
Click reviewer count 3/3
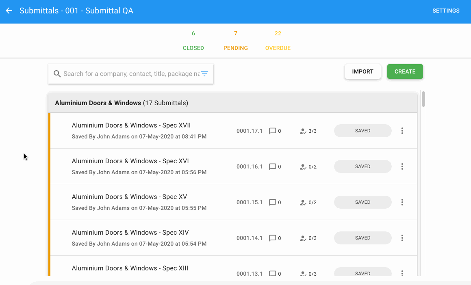pyautogui.click(x=313, y=131)
